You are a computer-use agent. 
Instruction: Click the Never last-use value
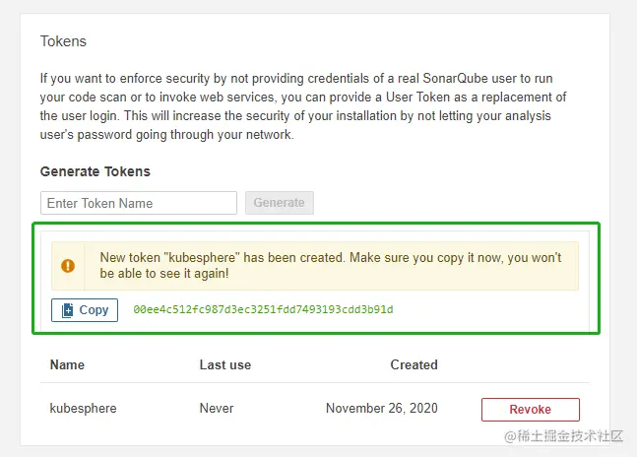pyautogui.click(x=216, y=408)
